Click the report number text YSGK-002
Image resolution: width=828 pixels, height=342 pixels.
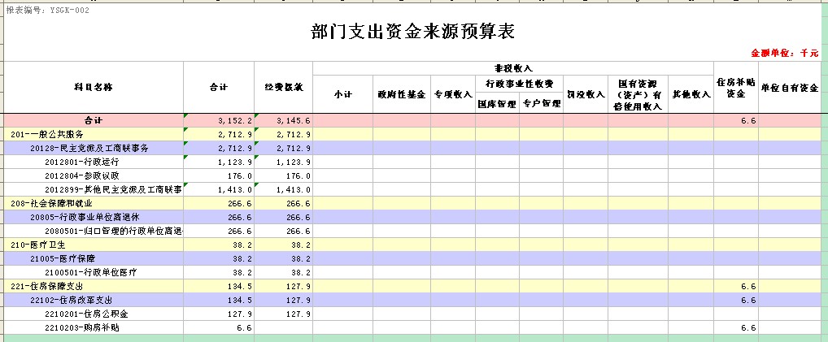point(70,10)
